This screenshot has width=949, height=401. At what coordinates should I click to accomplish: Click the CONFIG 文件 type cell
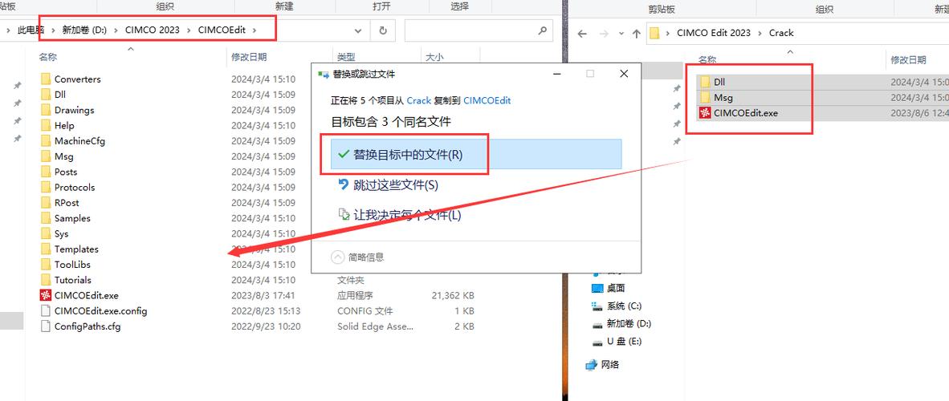[365, 311]
